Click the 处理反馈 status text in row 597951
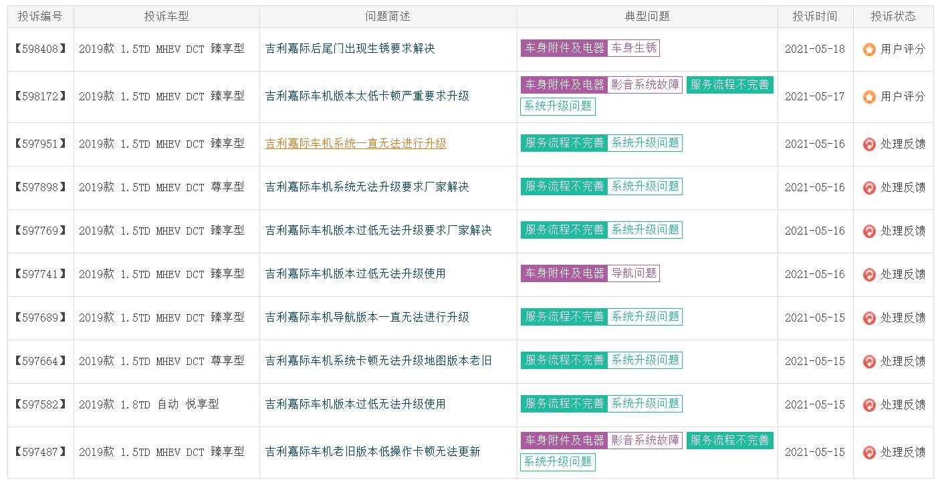Image resolution: width=940 pixels, height=480 pixels. (903, 144)
